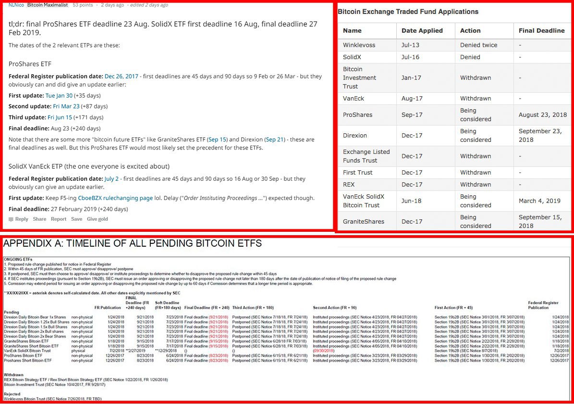Click the 'Bitcoin Exchange Traded Fund Applications' title
574x404 pixels.
click(408, 12)
